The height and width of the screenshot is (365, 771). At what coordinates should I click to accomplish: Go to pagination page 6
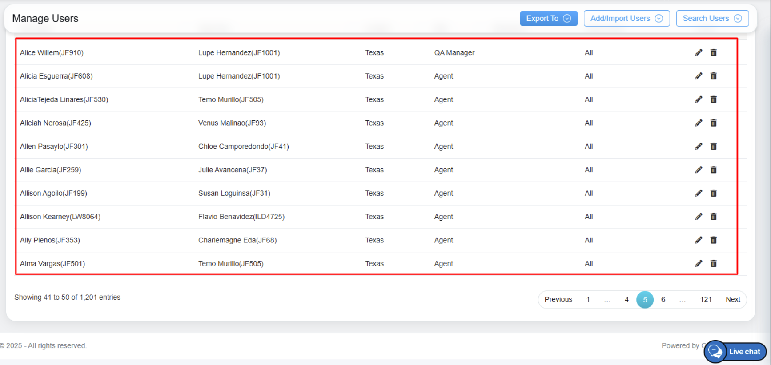663,300
